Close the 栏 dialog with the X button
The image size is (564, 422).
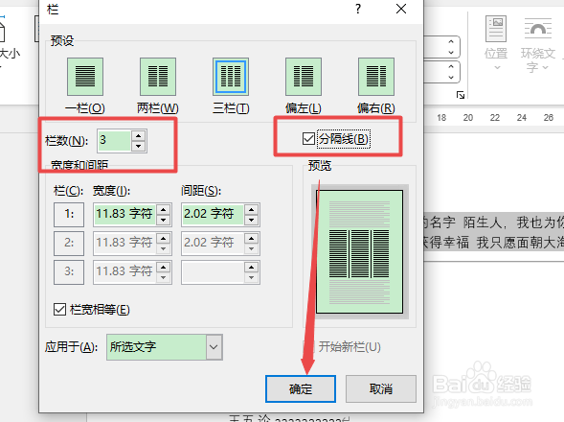(401, 9)
